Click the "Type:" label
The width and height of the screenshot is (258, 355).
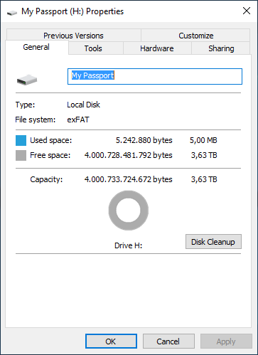click(25, 105)
